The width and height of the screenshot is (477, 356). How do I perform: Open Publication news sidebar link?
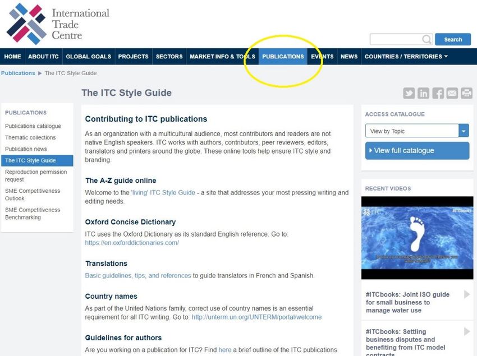[x=26, y=149]
